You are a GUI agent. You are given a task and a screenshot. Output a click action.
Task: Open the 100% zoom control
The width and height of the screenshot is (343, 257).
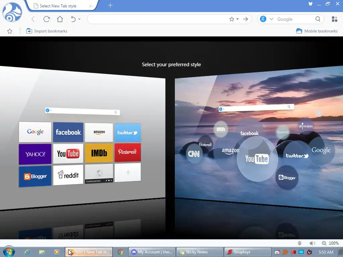click(x=330, y=243)
